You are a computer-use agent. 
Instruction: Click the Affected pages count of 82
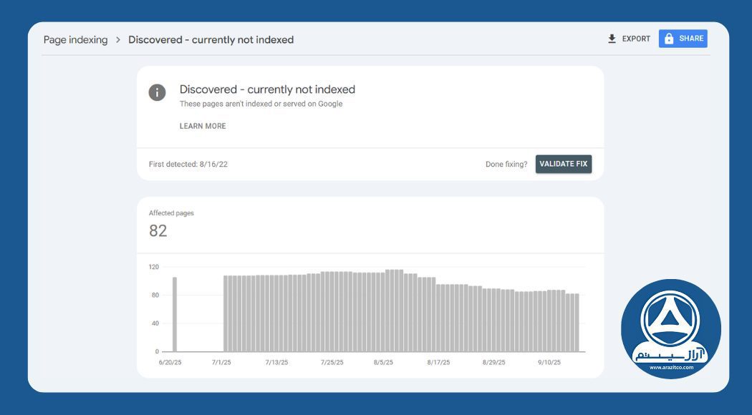coord(159,230)
